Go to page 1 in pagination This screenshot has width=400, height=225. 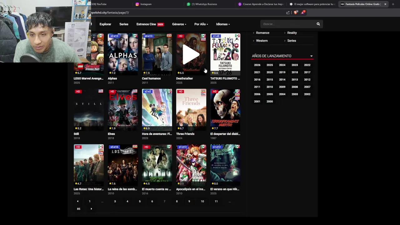[90, 202]
